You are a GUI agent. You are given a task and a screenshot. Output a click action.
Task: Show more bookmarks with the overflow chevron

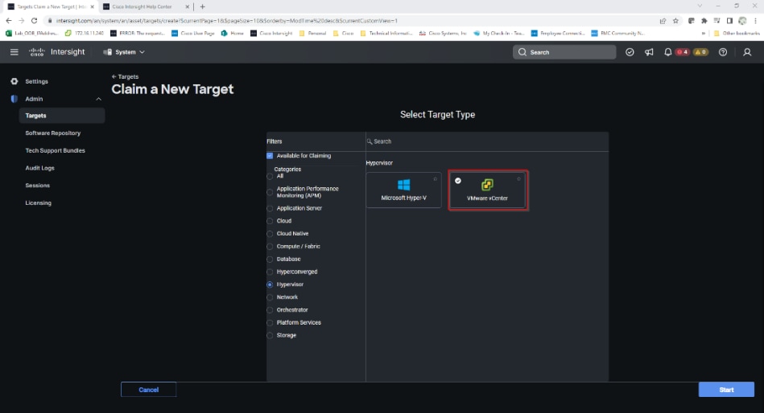(703, 33)
